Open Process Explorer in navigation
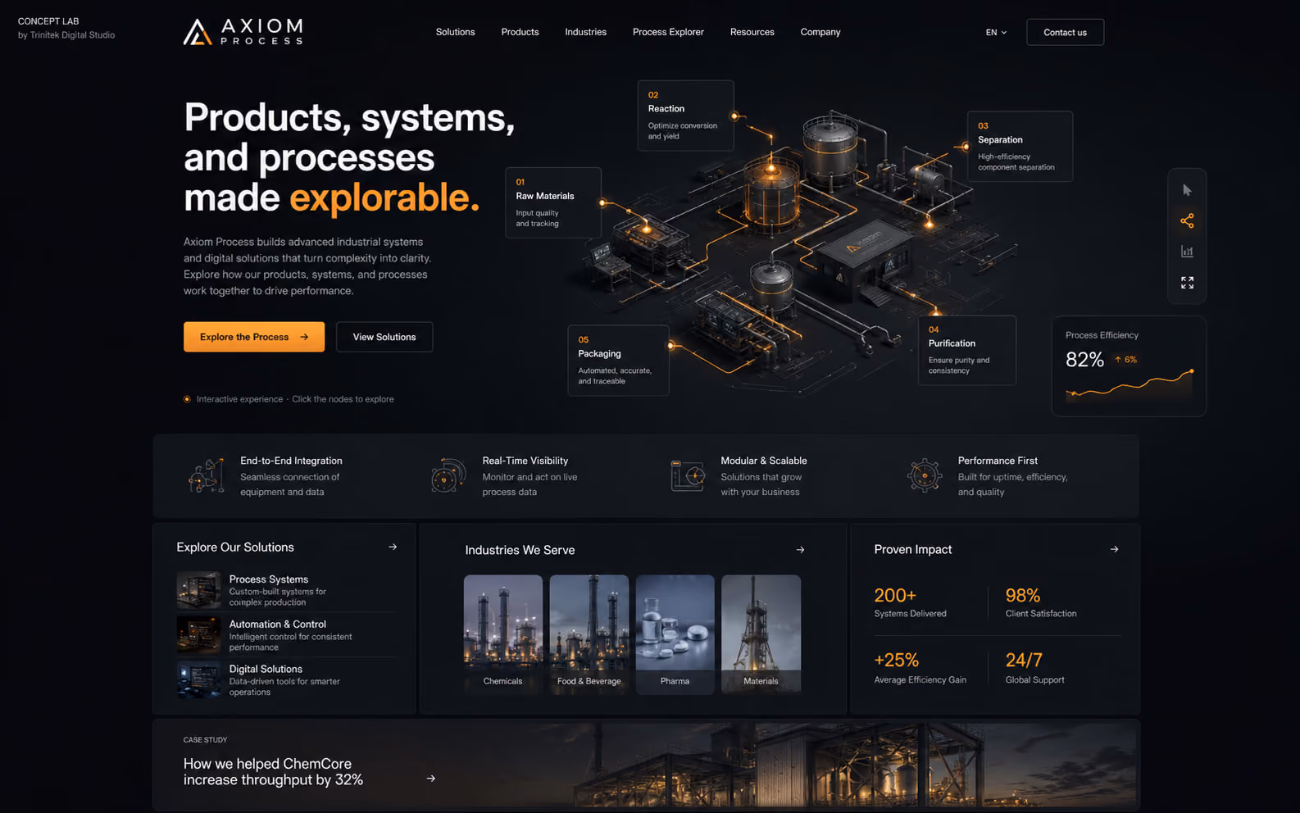 click(x=668, y=32)
